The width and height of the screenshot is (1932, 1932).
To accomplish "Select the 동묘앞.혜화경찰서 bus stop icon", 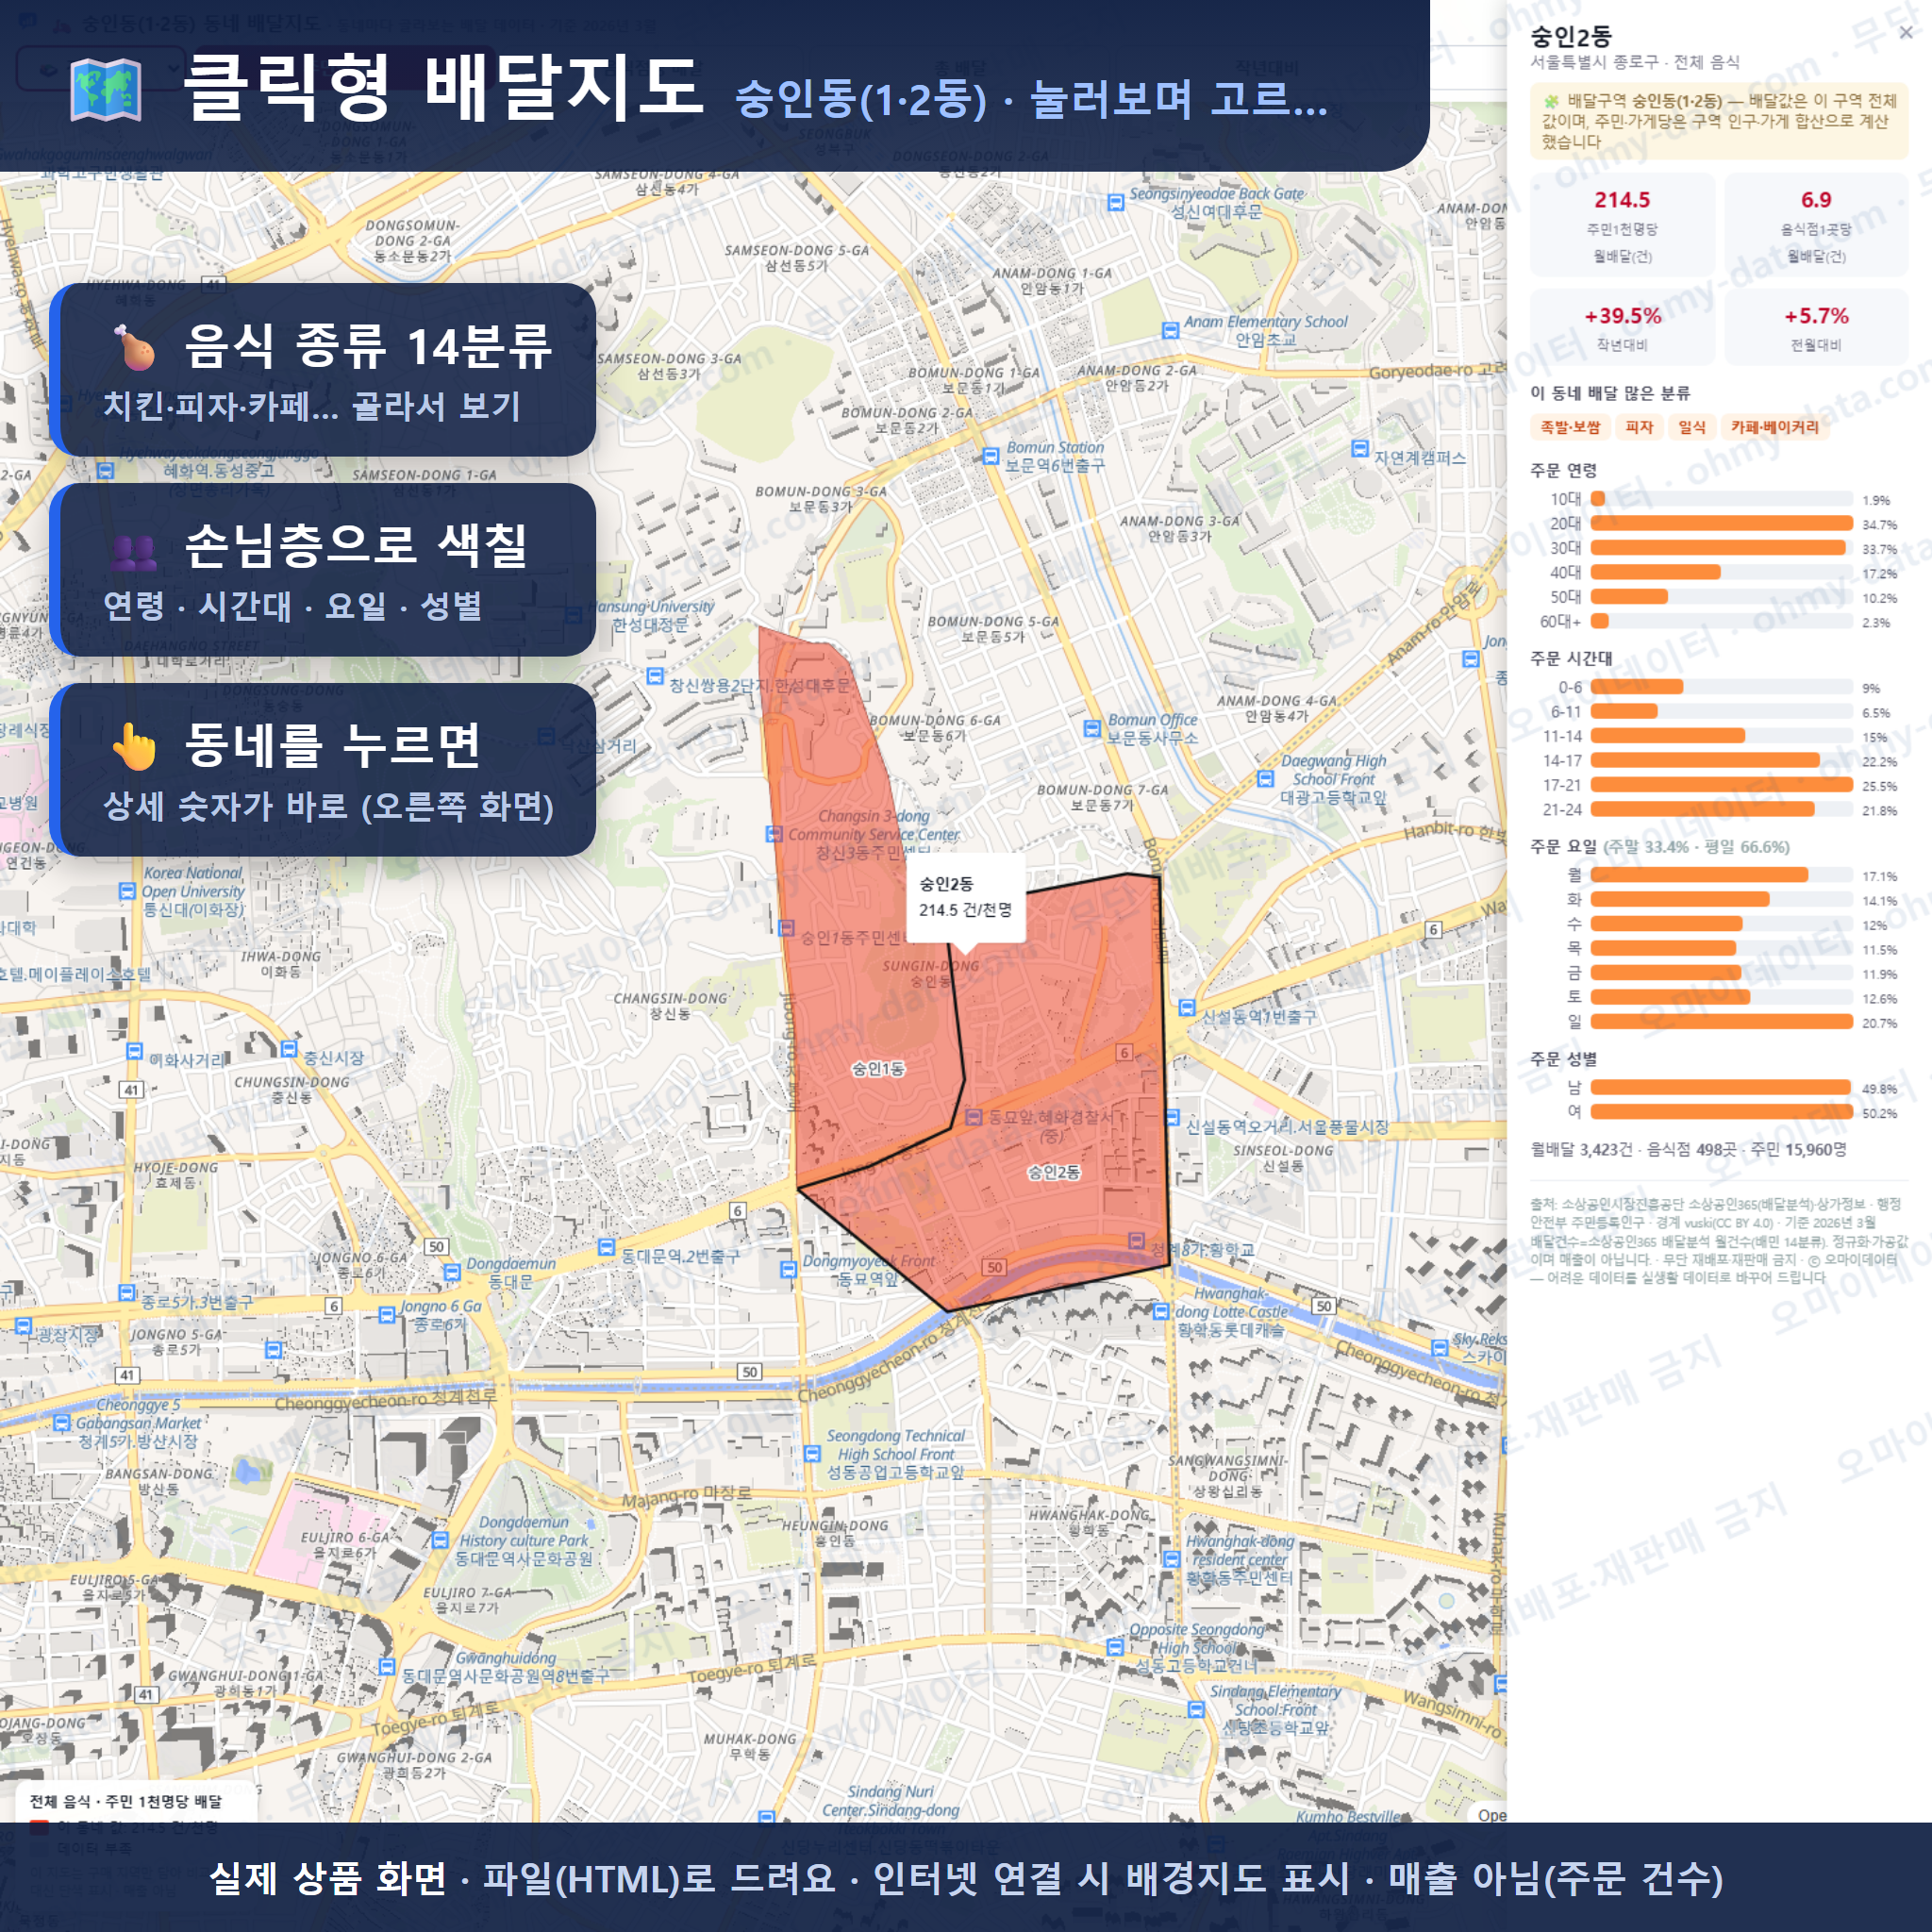I will 974,1117.
